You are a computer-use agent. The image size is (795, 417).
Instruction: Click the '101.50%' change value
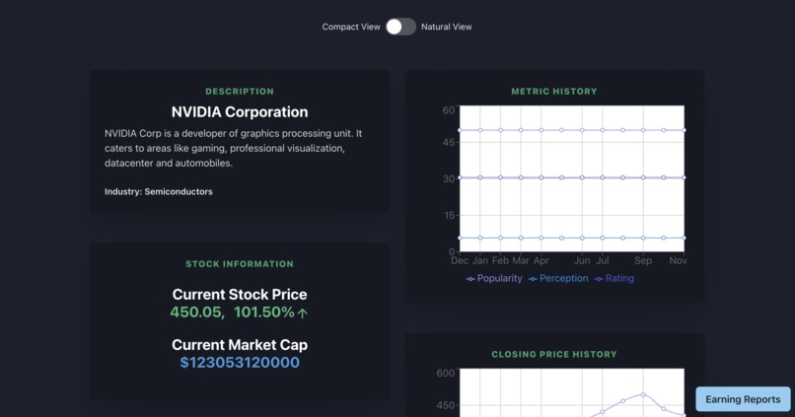click(264, 313)
